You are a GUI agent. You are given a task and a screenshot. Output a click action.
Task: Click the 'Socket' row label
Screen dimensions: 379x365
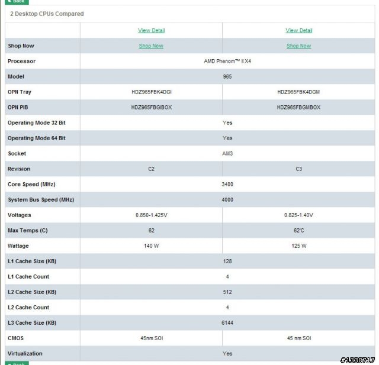(17, 154)
